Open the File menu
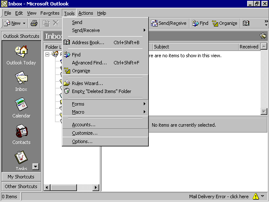 pos(8,13)
